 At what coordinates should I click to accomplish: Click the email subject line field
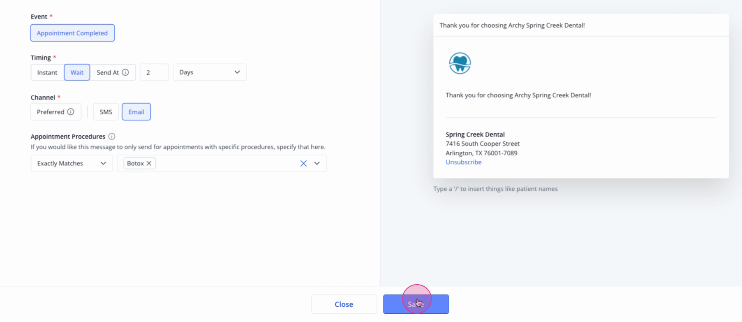click(x=581, y=25)
